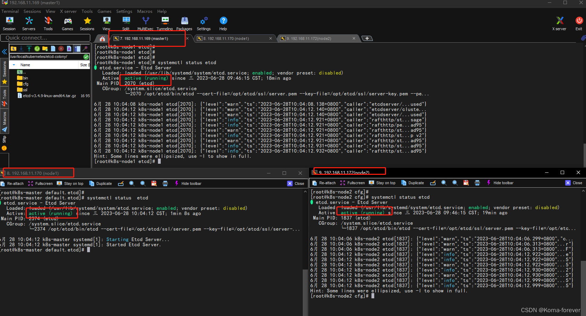Click Hide toolbar in node1 window

point(188,183)
